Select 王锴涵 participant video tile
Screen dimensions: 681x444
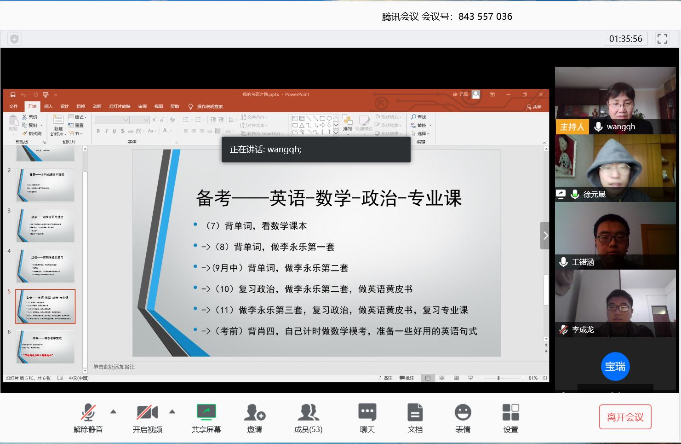[615, 236]
